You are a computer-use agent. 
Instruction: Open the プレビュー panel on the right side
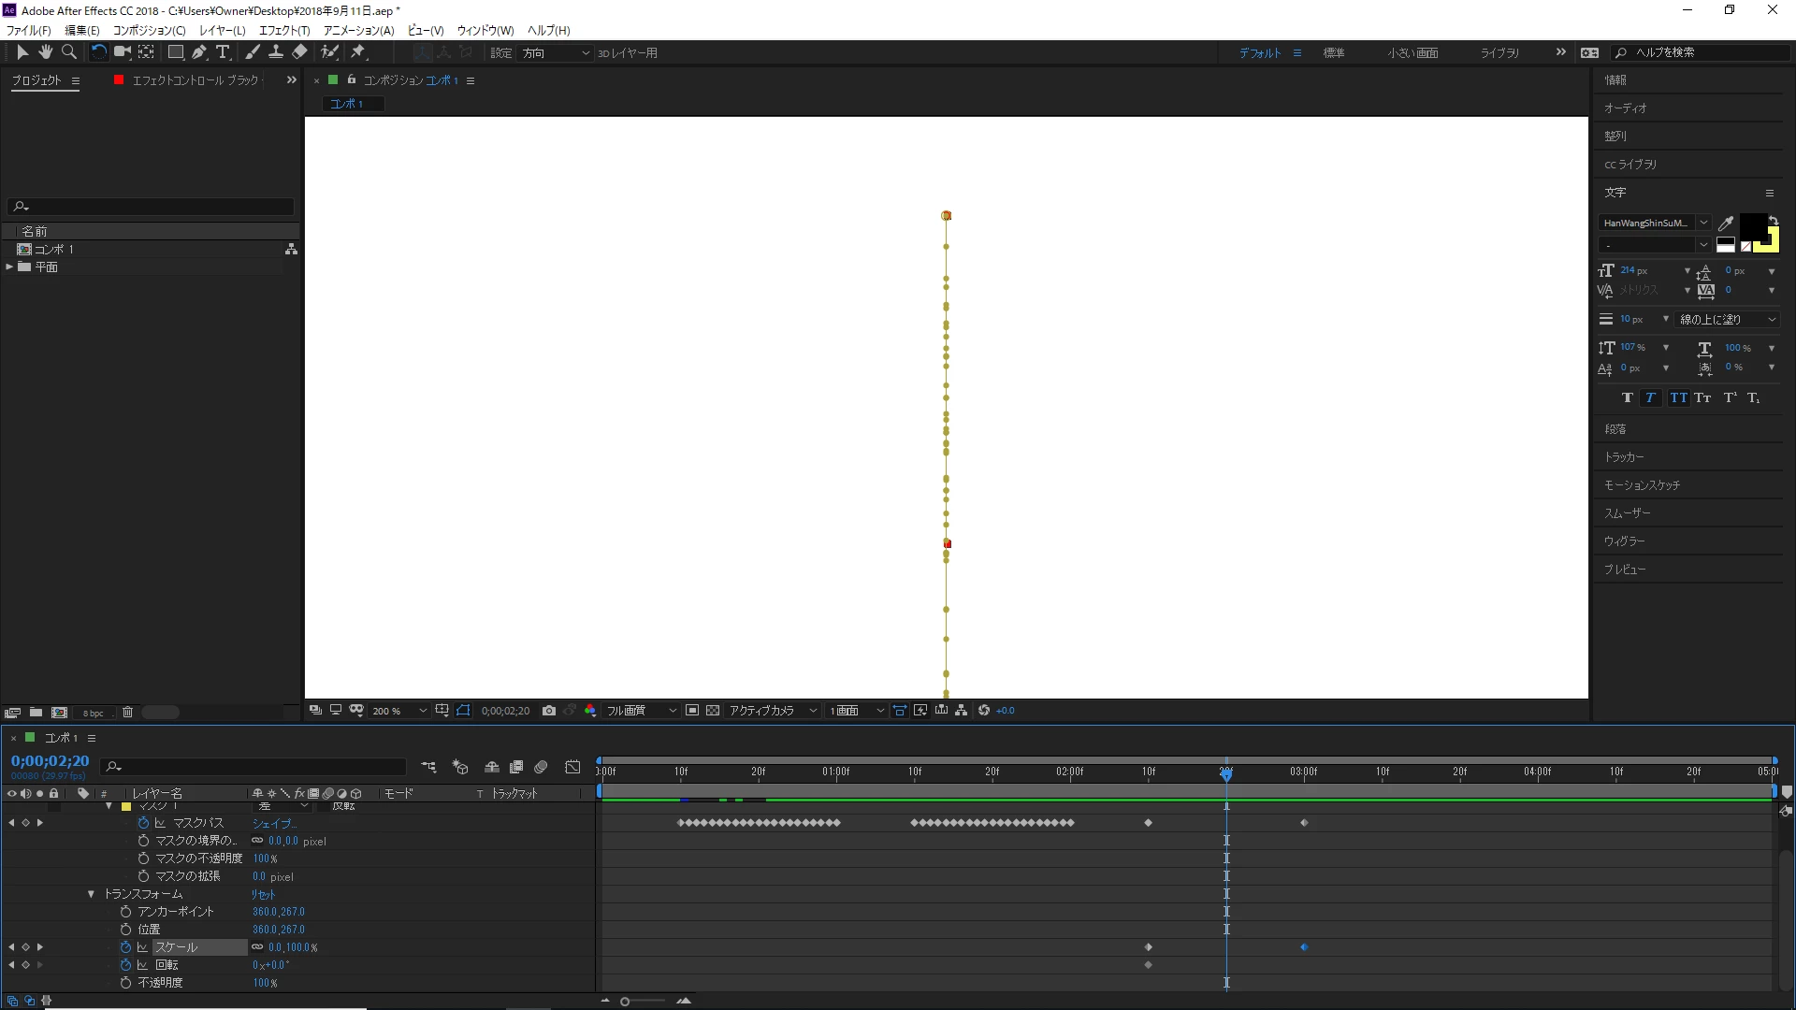[x=1625, y=570]
